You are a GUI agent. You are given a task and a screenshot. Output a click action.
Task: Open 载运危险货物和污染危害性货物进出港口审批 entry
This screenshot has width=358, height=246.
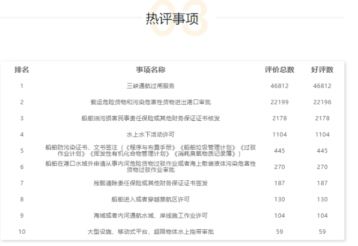tap(150, 102)
